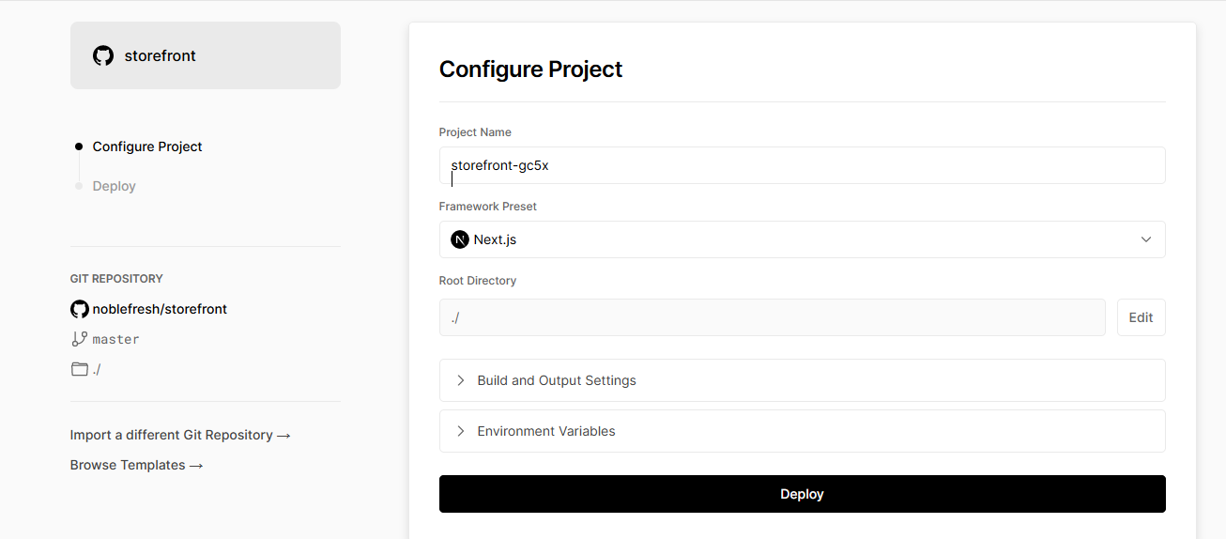Click Edit next to Root Directory

[1142, 317]
